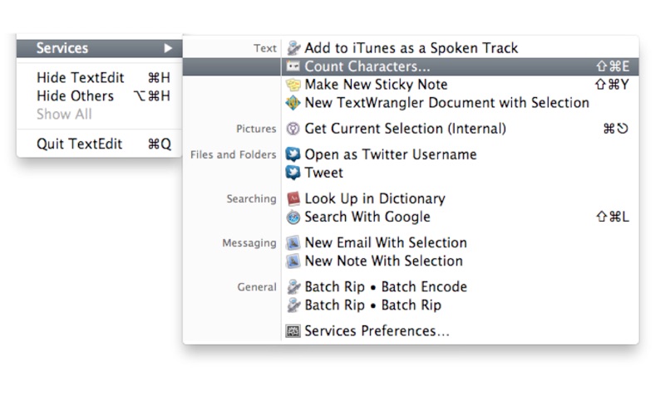Click the Files and Folders section label
665x415 pixels.
[234, 154]
